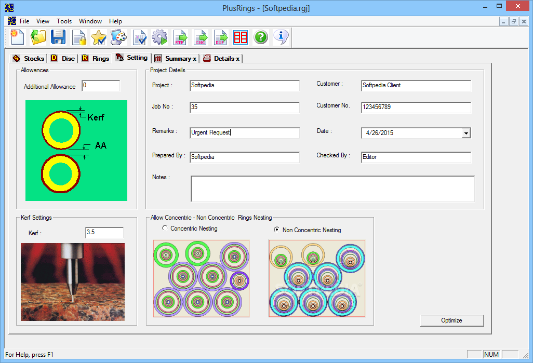533x363 pixels.
Task: Click the Kerf value field
Action: click(104, 233)
